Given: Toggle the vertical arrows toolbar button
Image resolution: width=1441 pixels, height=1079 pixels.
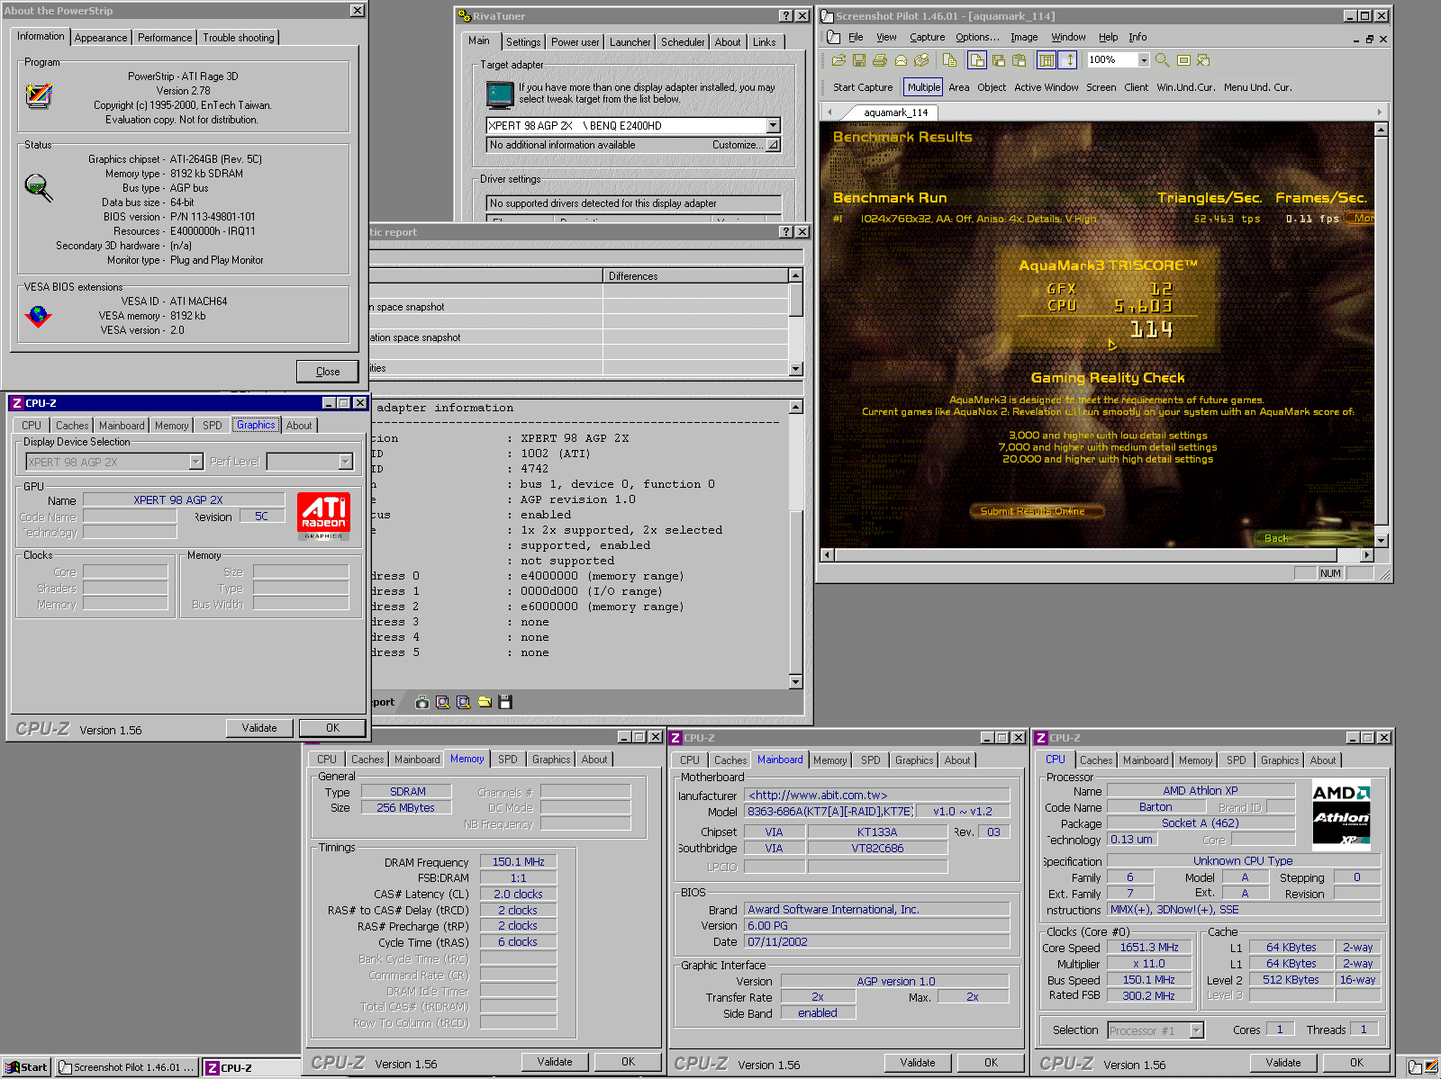Looking at the screenshot, I should (1068, 60).
